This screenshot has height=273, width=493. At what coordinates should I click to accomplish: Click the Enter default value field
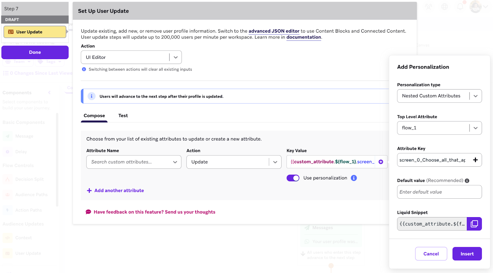click(x=439, y=192)
